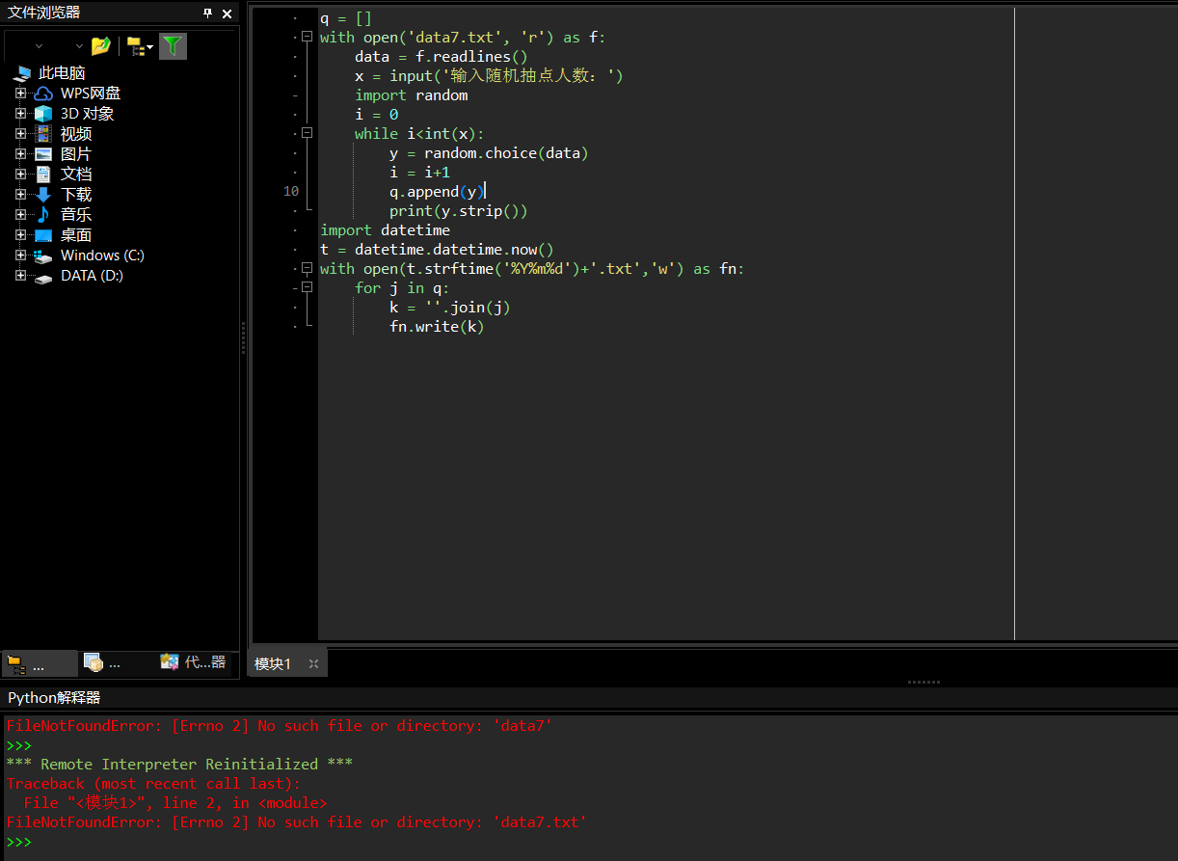
Task: Expand the DATA (D:) drive node
Action: [x=20, y=276]
